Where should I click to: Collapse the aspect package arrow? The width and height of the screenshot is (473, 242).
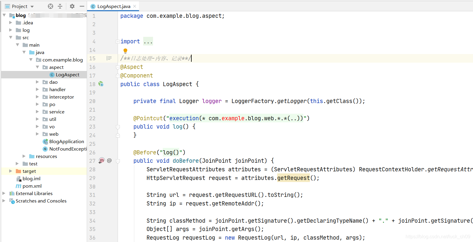[x=37, y=67]
